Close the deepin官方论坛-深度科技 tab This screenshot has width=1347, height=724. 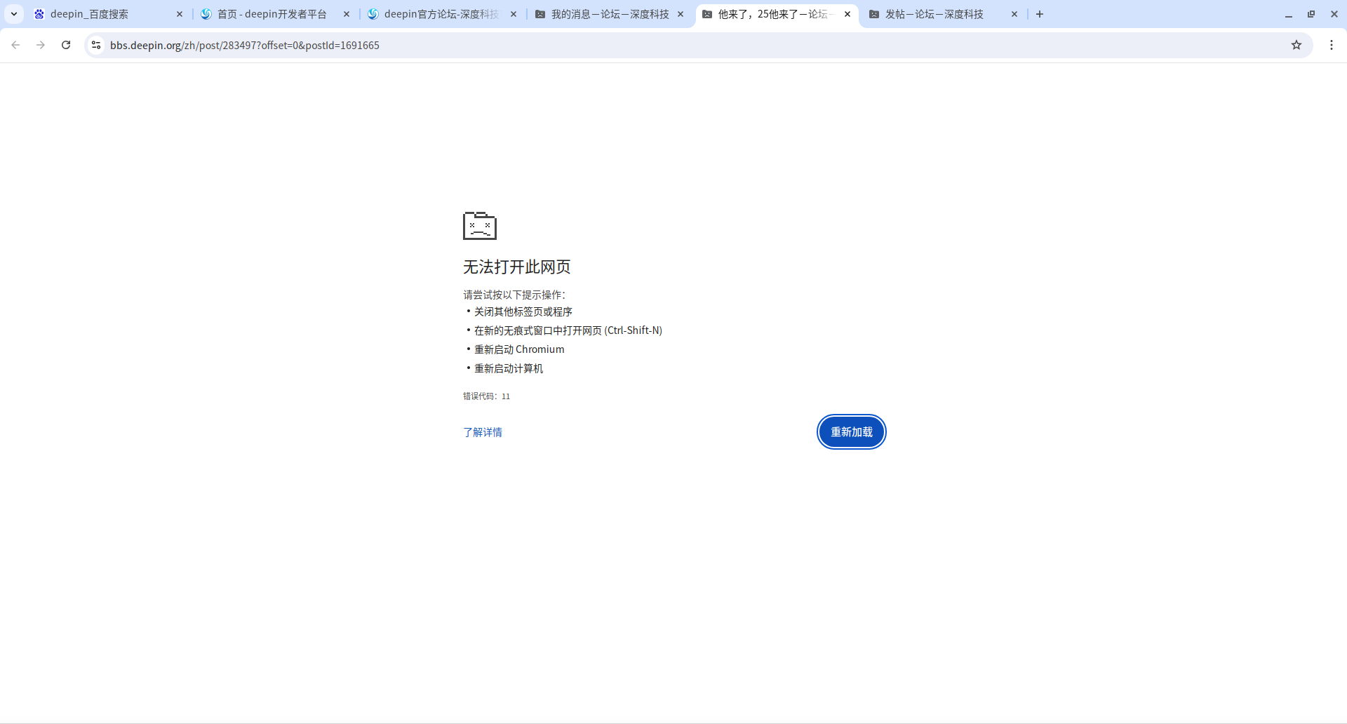[x=514, y=14]
